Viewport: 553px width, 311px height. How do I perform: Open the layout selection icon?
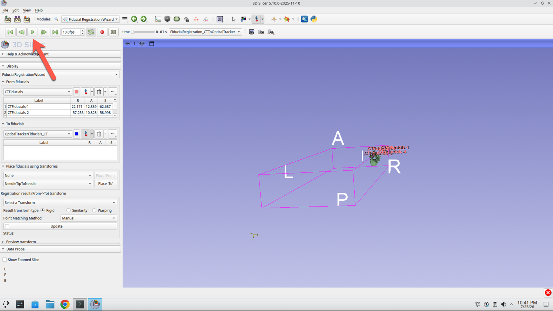[220, 19]
